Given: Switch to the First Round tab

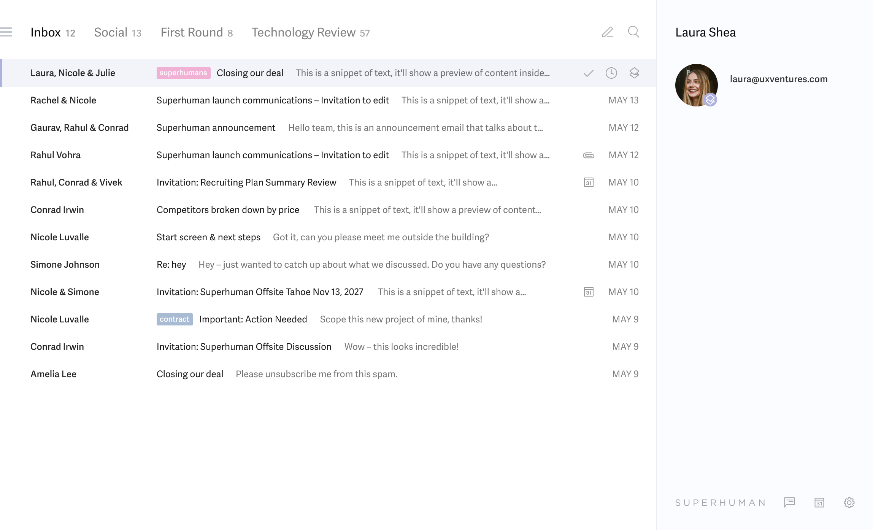Looking at the screenshot, I should [197, 32].
